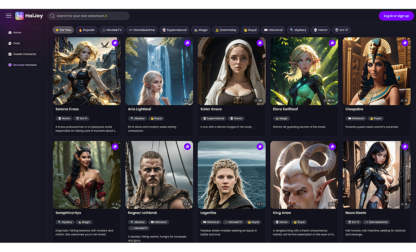416x252 pixels.
Task: Click the Lagertha name title
Action: 208,213
